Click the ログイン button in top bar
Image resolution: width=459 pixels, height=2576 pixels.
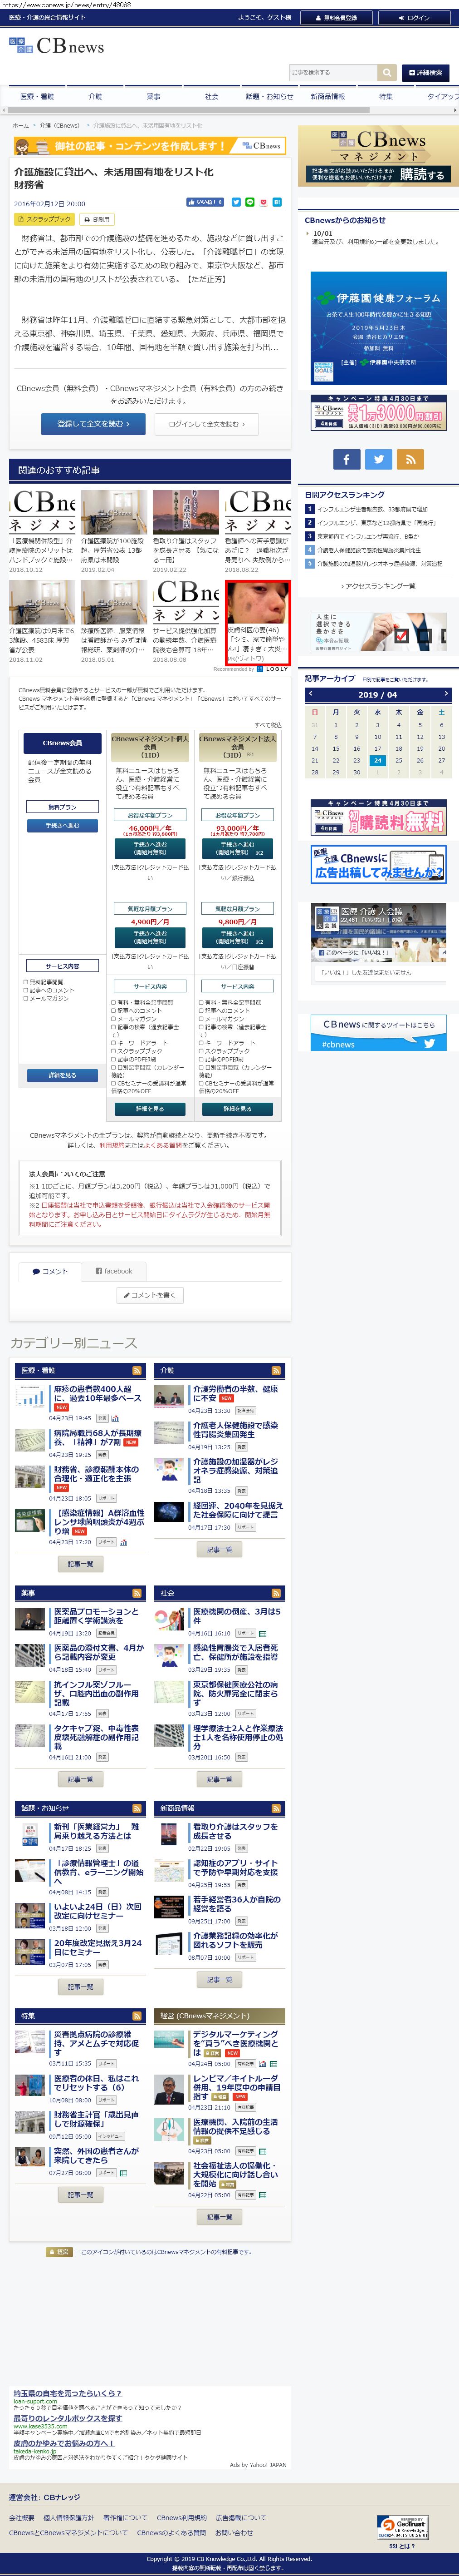[414, 18]
